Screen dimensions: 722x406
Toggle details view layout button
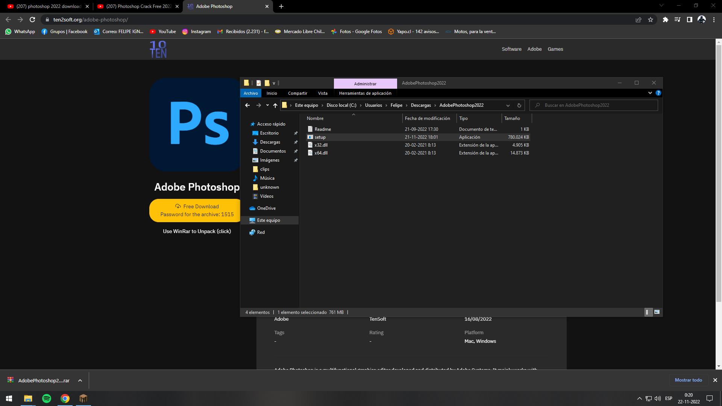tap(648, 312)
